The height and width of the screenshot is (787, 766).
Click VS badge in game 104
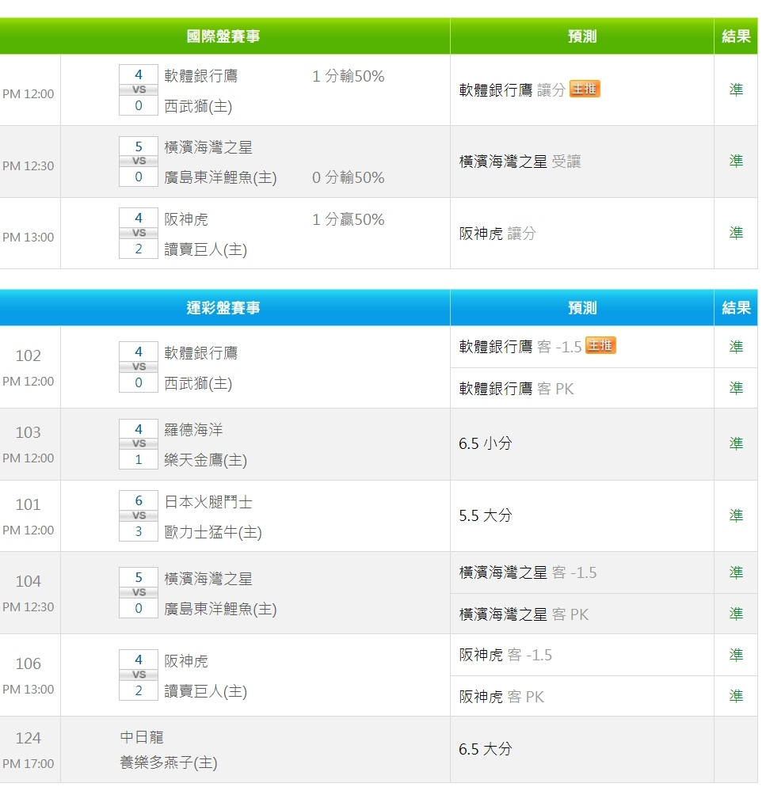[x=139, y=592]
